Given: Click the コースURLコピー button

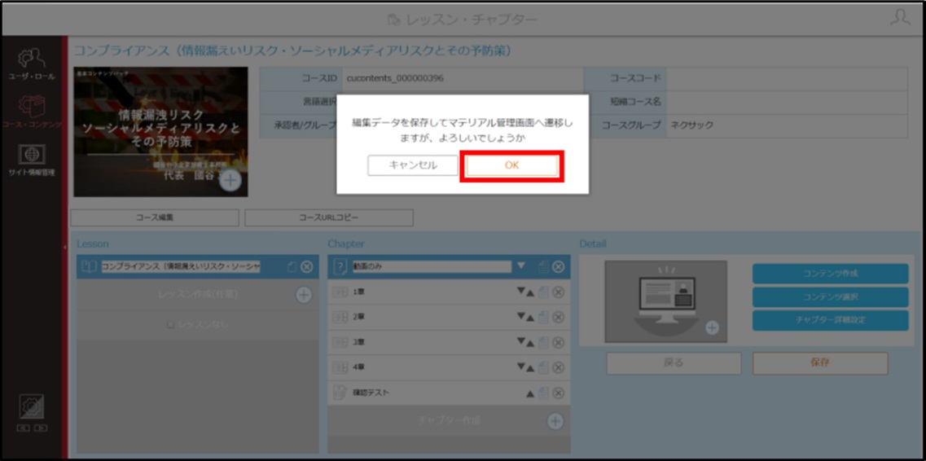Looking at the screenshot, I should 329,217.
